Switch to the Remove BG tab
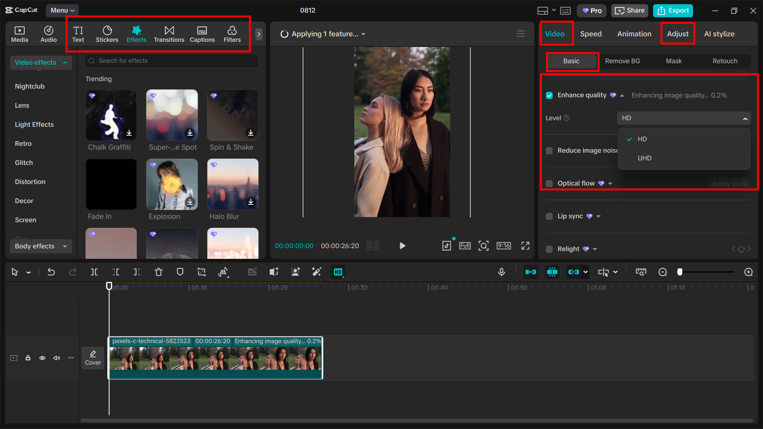This screenshot has width=763, height=429. coord(622,61)
